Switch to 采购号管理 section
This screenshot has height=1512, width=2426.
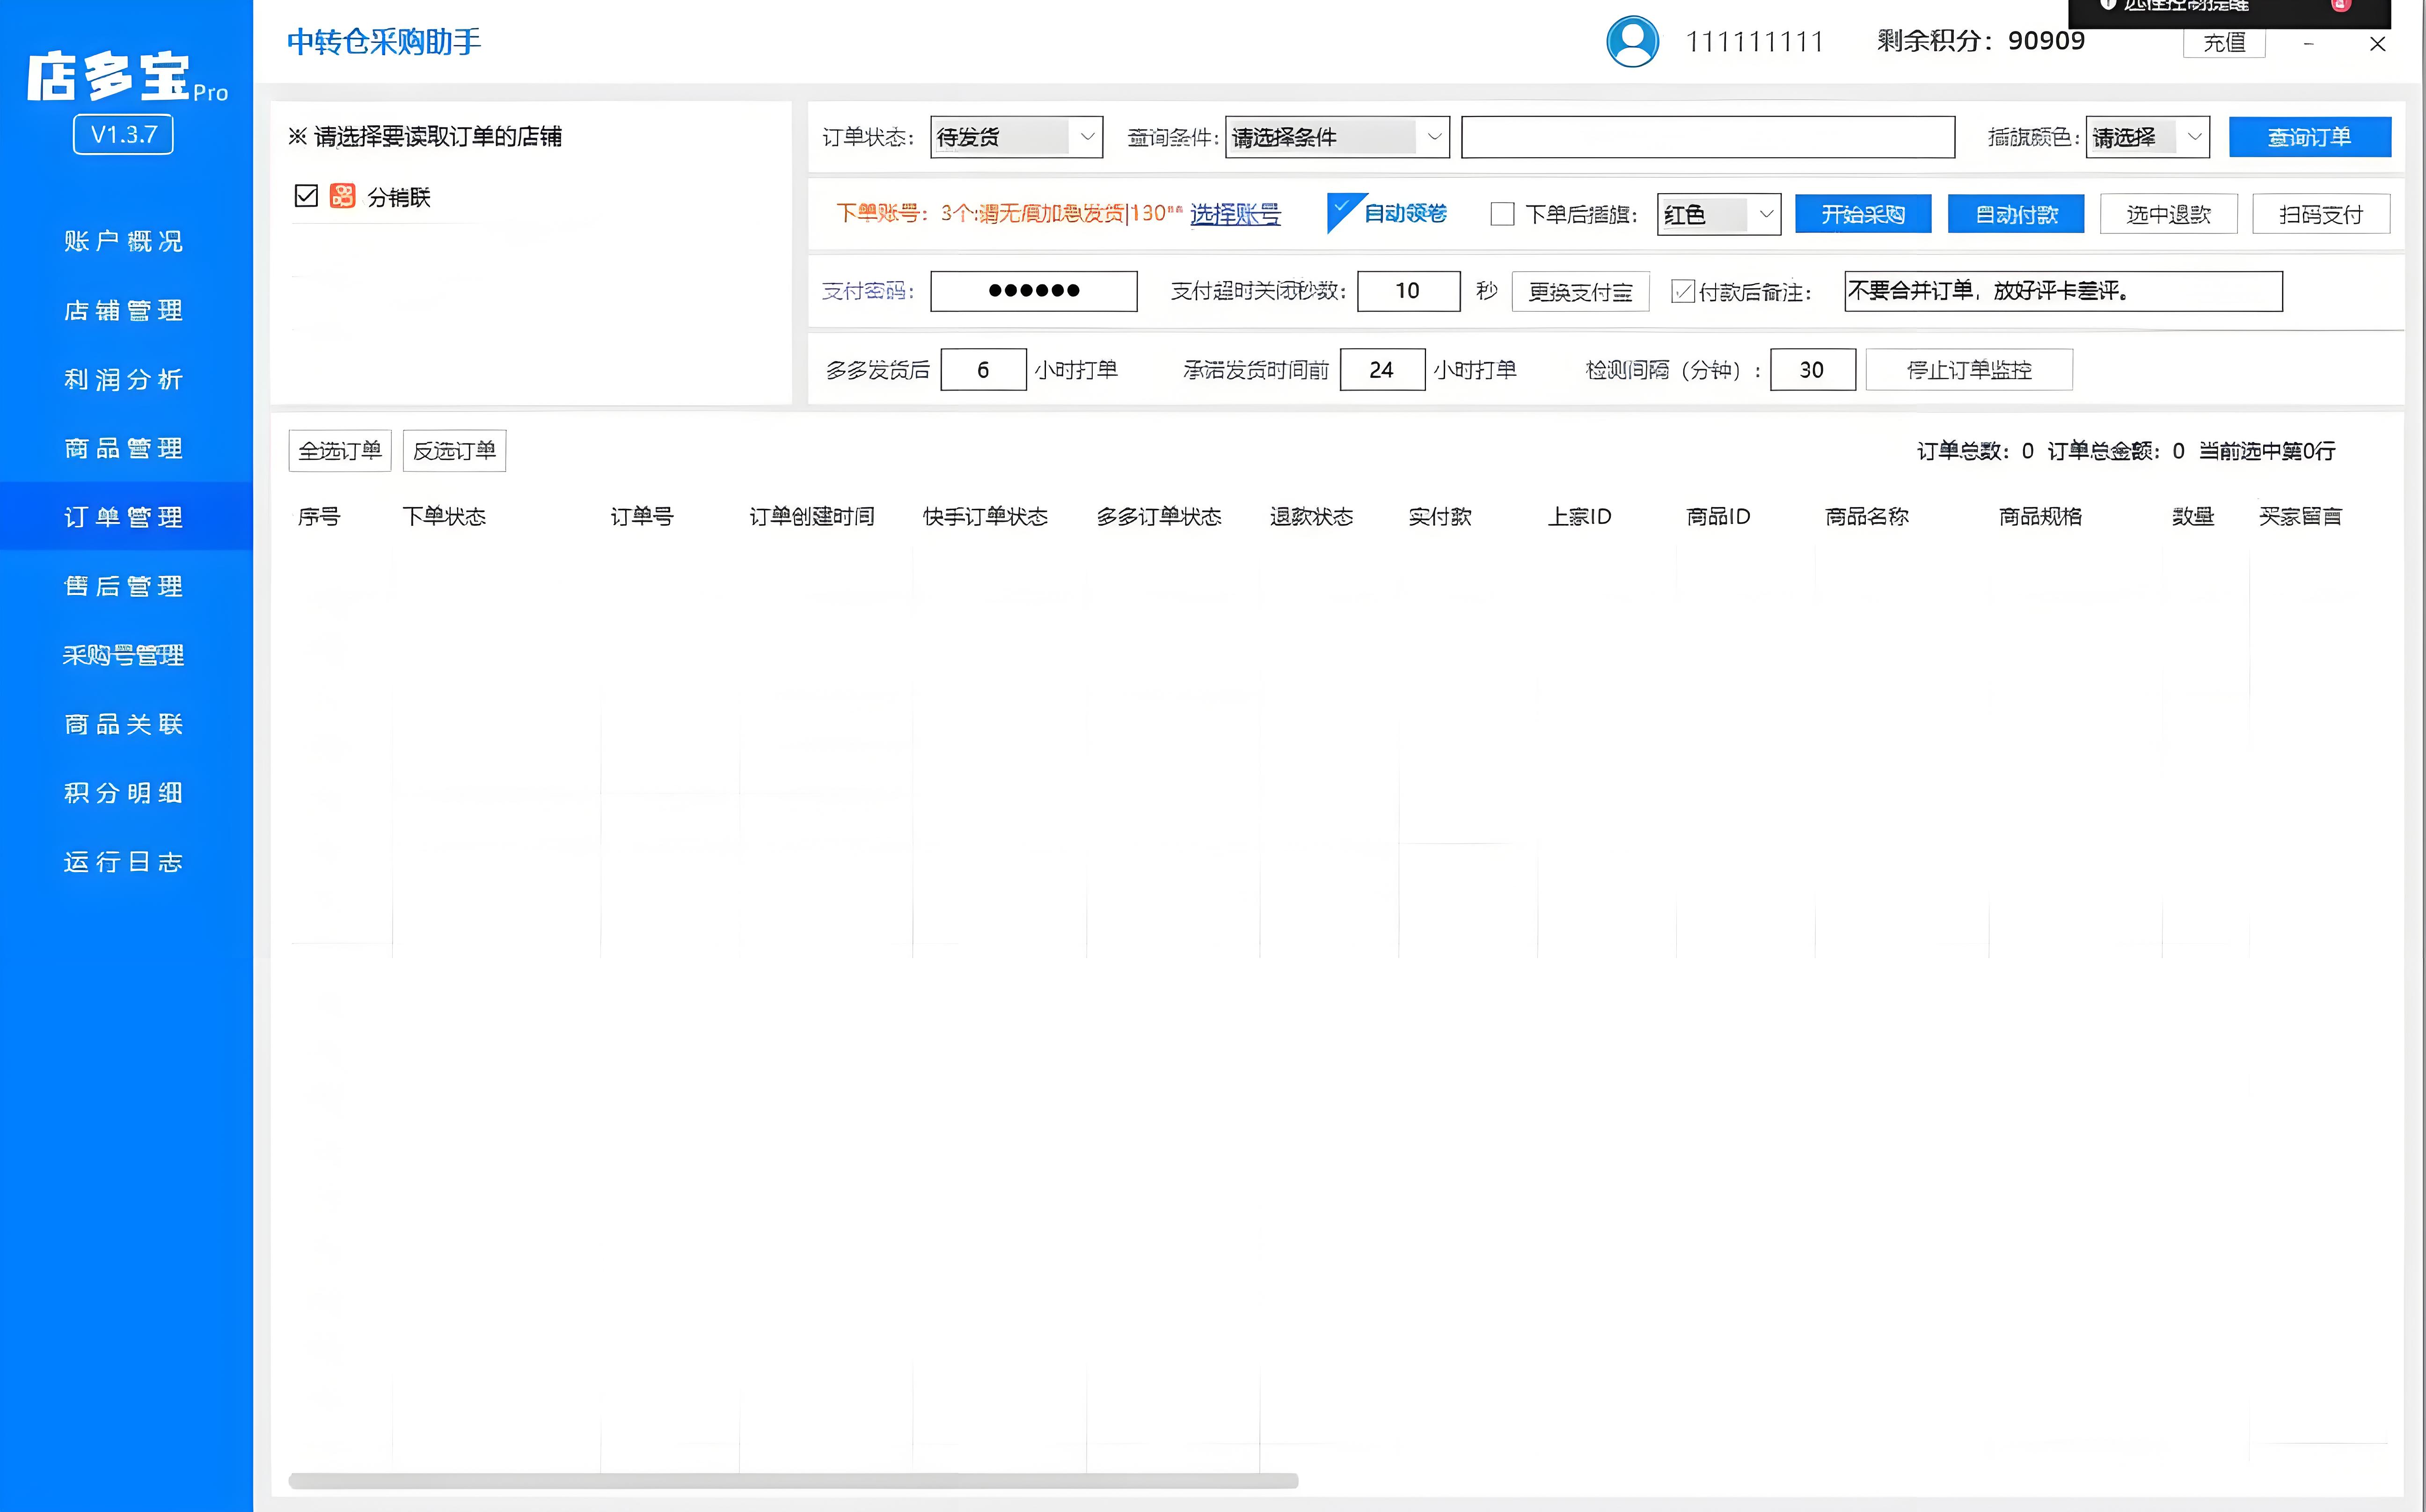pyautogui.click(x=124, y=655)
